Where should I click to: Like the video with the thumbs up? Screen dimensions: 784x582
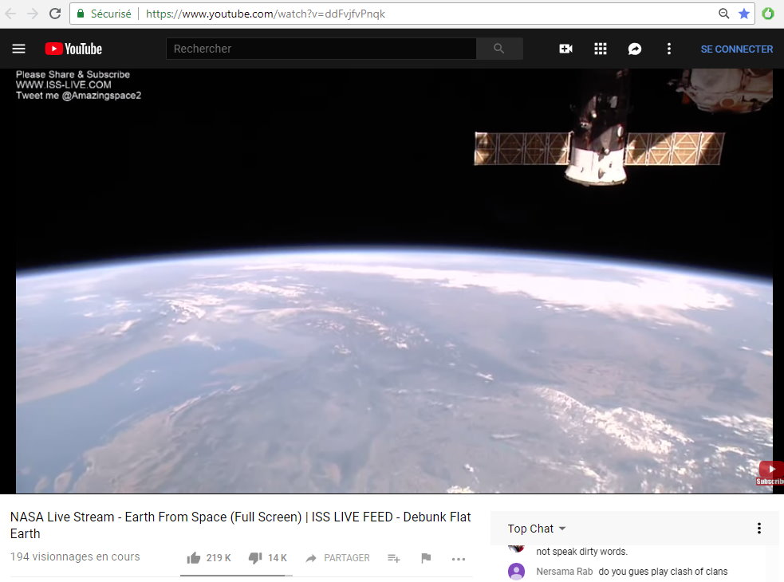pos(194,558)
